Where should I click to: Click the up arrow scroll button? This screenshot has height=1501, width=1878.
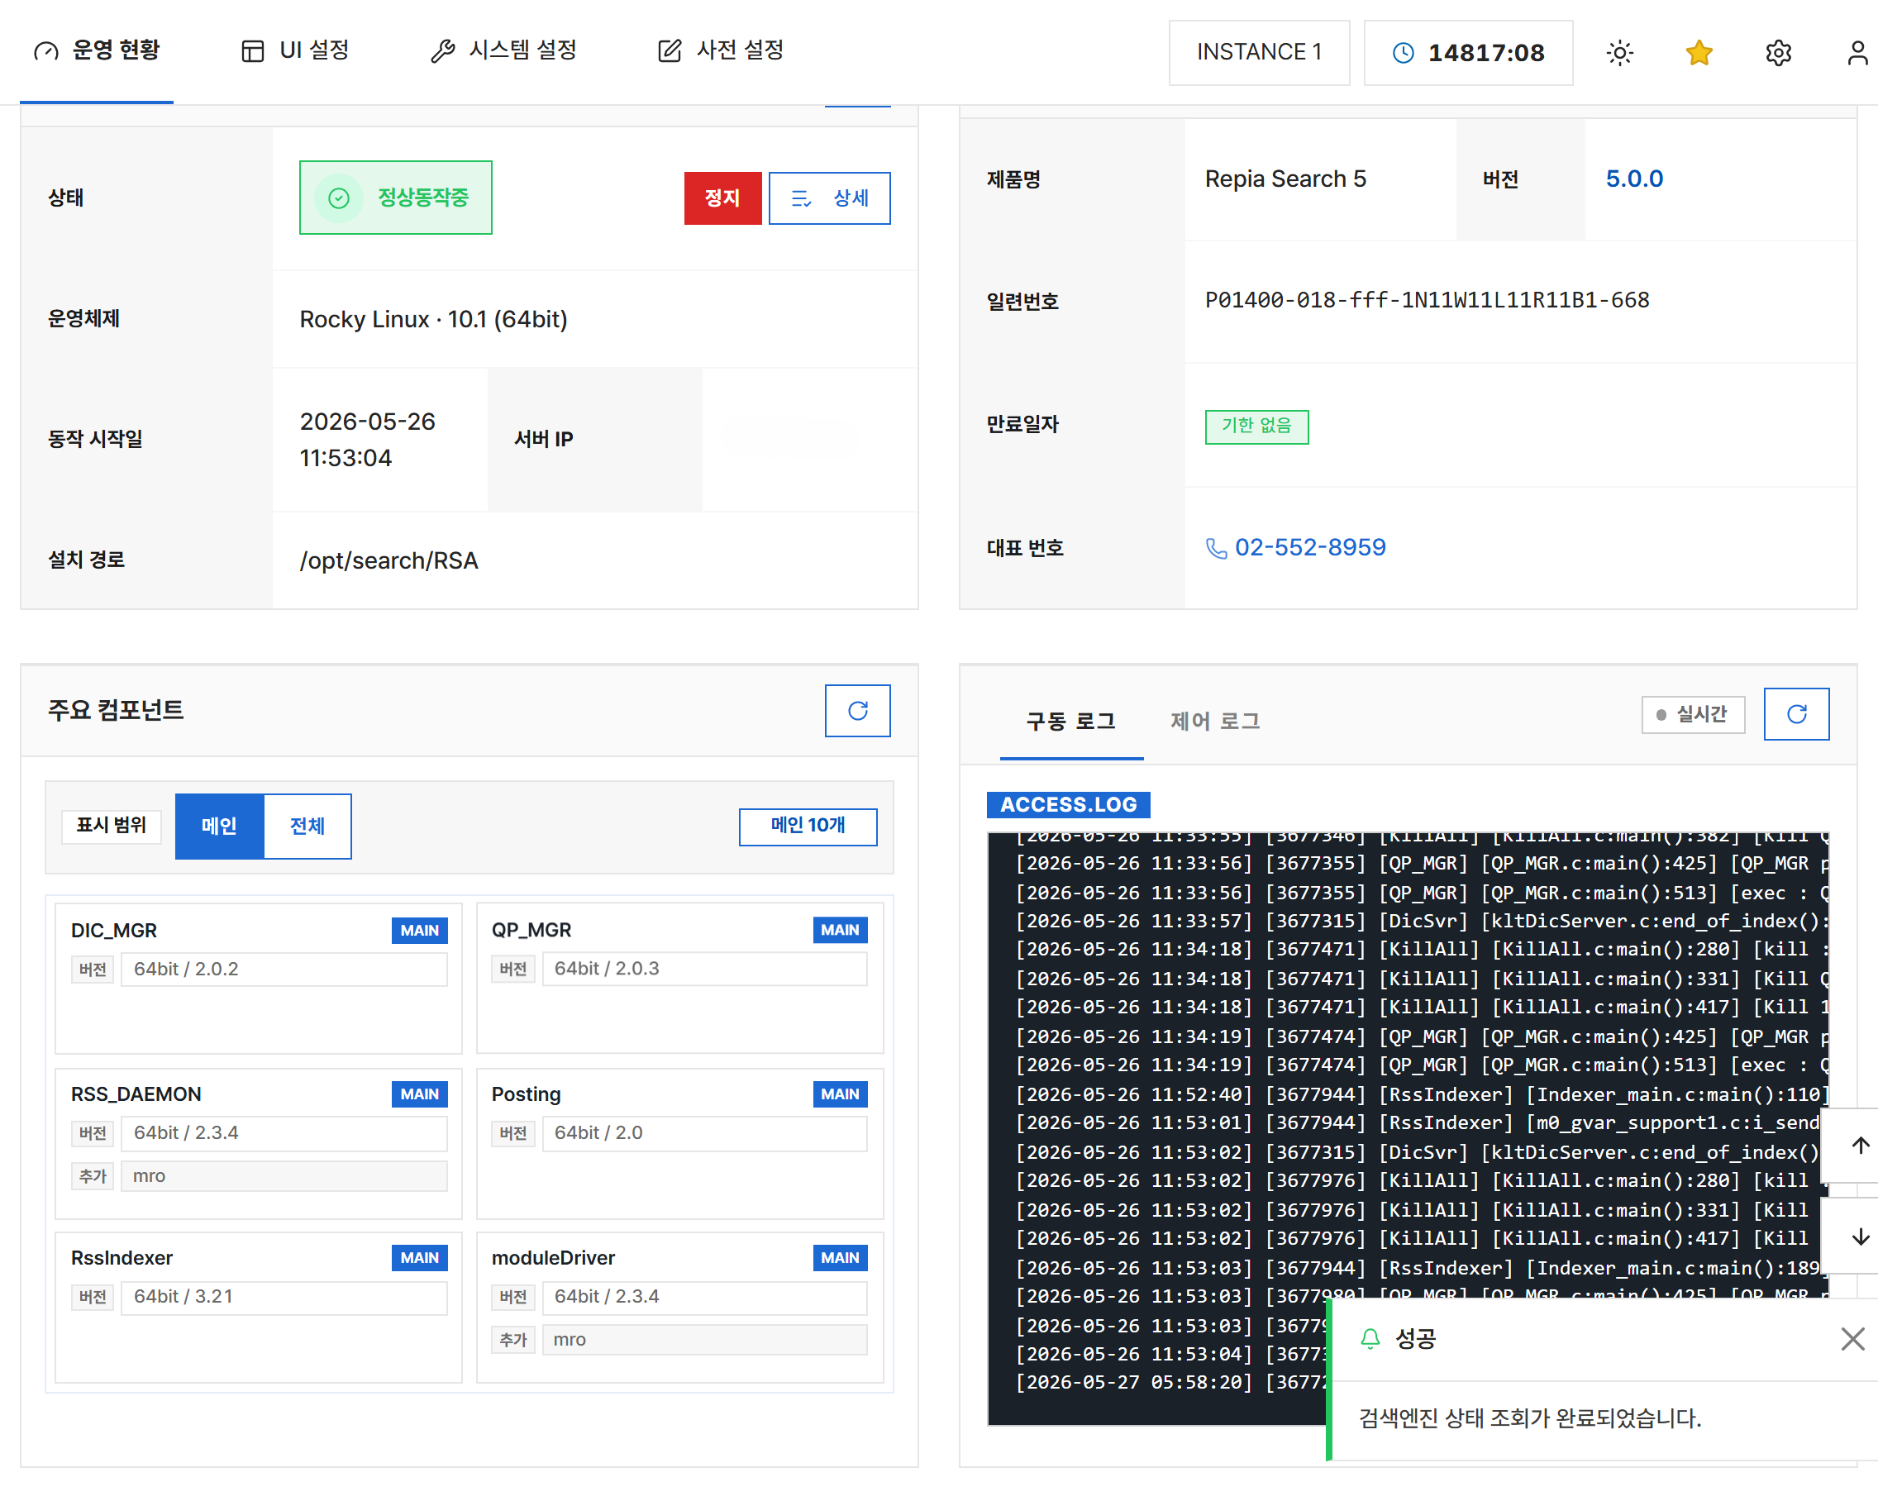click(1860, 1145)
